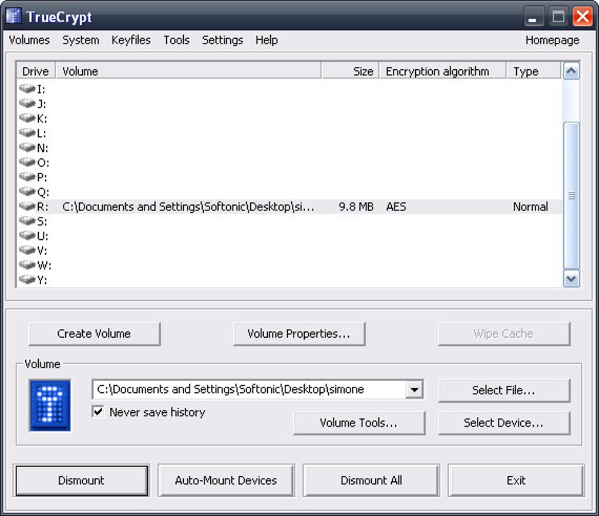Open the Volume Tools menu button
Screen dimensions: 599x516
(359, 423)
